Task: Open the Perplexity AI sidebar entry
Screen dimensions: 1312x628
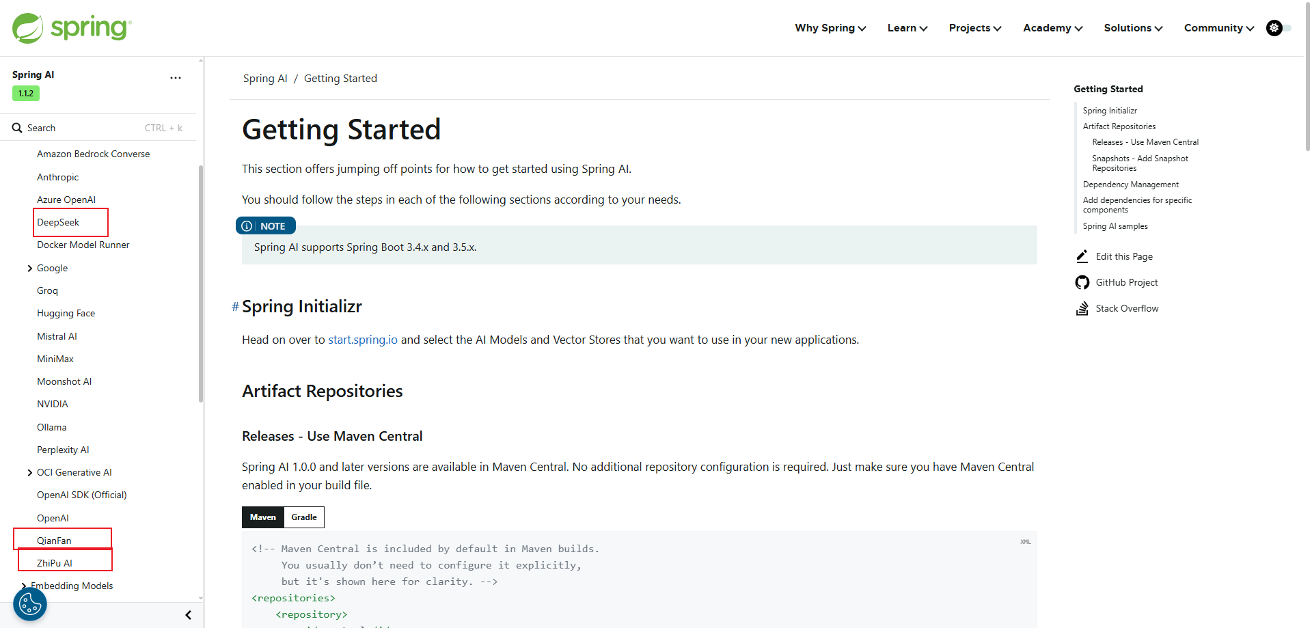Action: (x=63, y=450)
